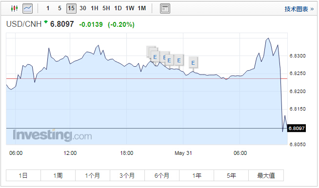
Task: Switch chart to 1M interval
Action: [x=142, y=8]
